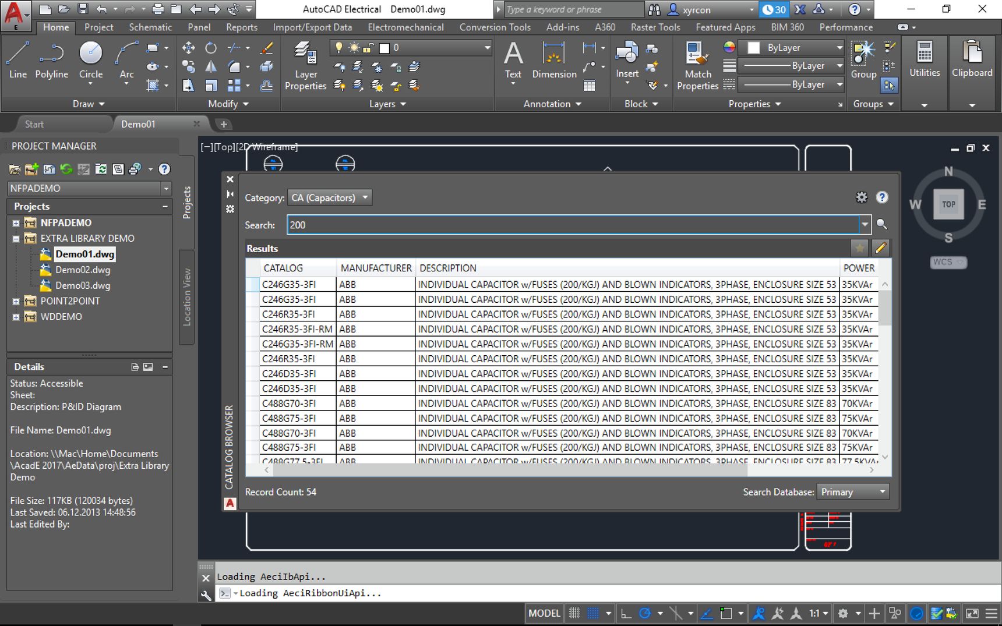Expand the NFPADEMO project tree node
The width and height of the screenshot is (1002, 626).
(x=16, y=223)
